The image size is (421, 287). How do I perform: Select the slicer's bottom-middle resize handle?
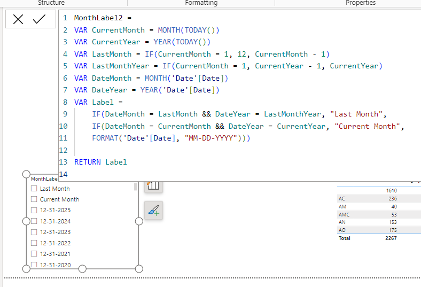tap(82, 269)
